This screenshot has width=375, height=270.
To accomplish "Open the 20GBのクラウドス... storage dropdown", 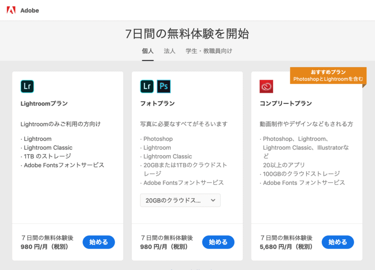I will click(x=180, y=200).
